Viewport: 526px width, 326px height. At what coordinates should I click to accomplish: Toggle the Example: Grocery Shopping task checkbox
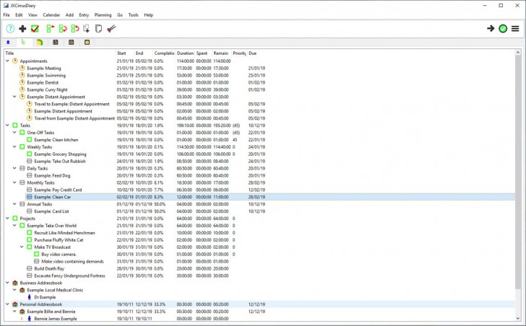pyautogui.click(x=30, y=154)
